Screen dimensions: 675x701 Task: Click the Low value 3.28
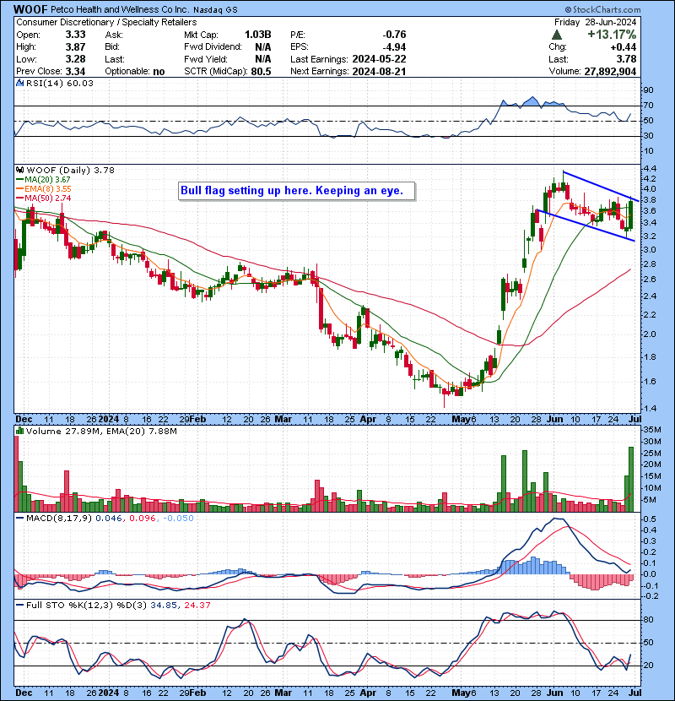click(x=75, y=59)
